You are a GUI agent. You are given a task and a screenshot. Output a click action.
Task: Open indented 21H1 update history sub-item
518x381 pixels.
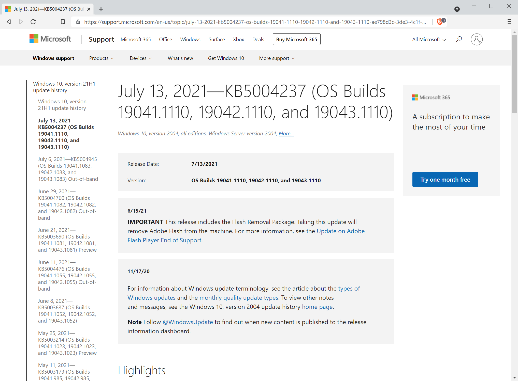click(62, 105)
